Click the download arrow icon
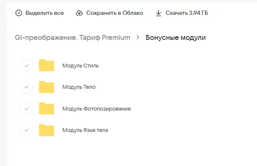Viewport: 257px width, 166px height. [158, 13]
